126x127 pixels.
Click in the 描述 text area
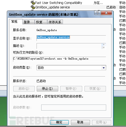[69, 46]
